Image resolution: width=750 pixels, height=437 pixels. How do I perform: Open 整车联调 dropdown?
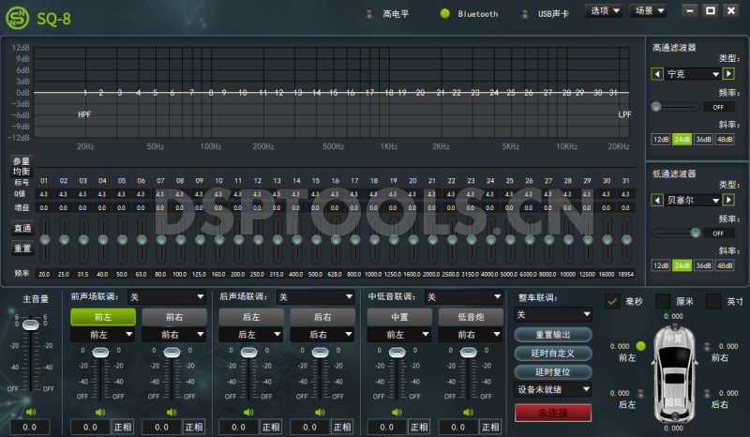tap(553, 315)
